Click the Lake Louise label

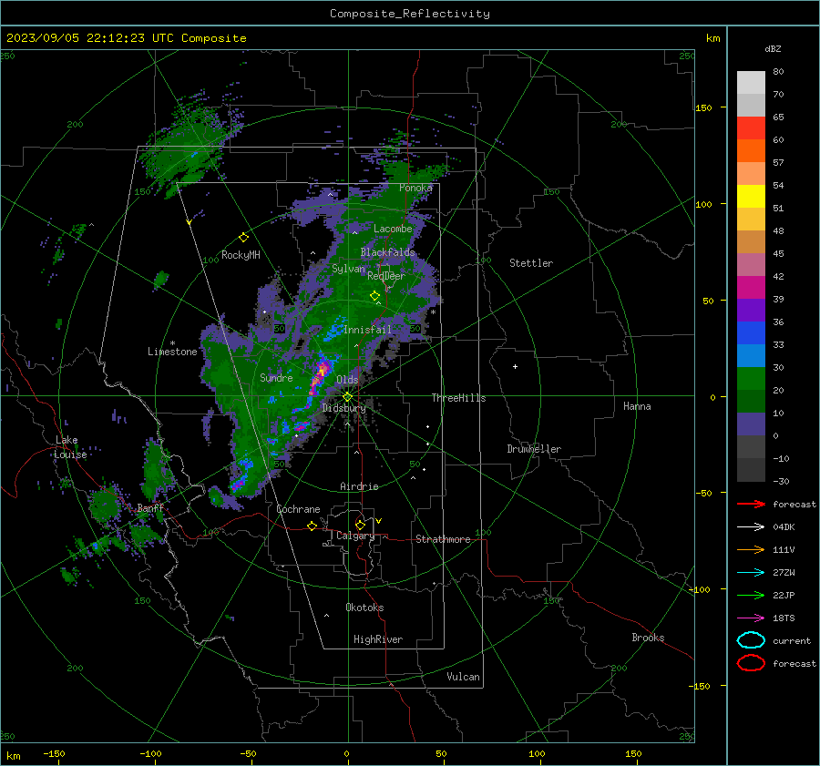[70, 447]
